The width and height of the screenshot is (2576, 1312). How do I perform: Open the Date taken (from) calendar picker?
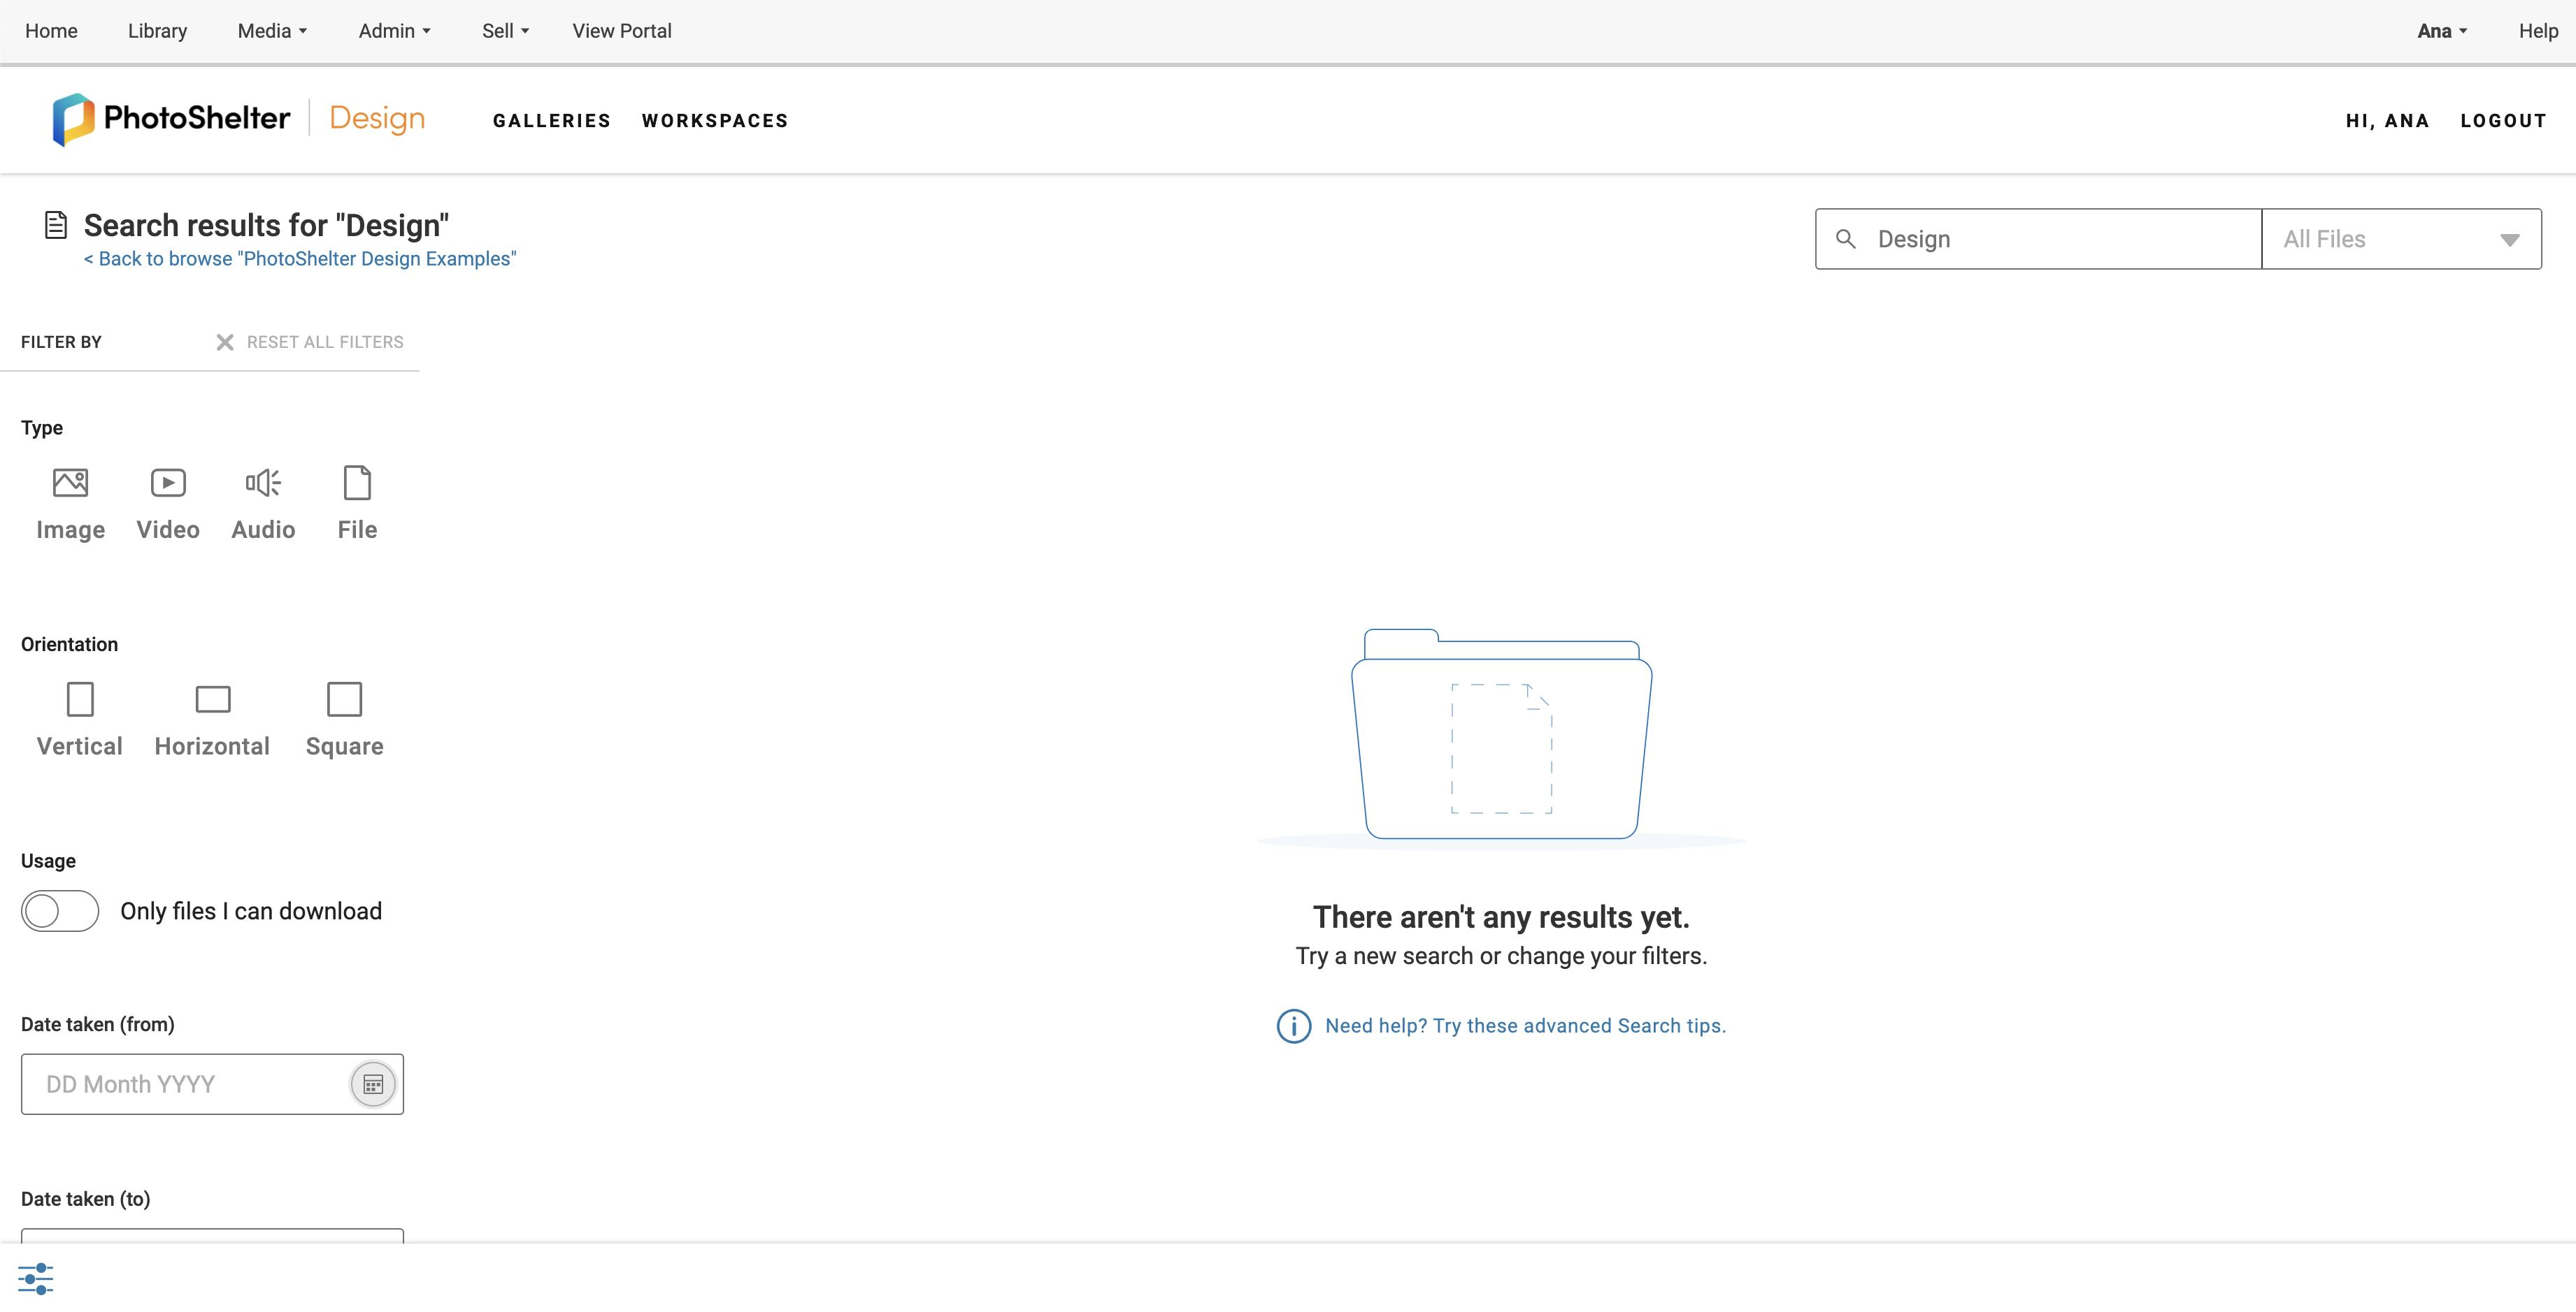(x=373, y=1084)
